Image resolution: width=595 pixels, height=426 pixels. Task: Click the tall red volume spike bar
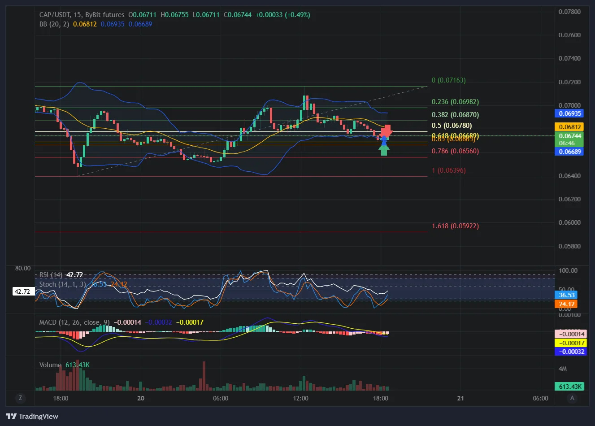click(x=204, y=376)
